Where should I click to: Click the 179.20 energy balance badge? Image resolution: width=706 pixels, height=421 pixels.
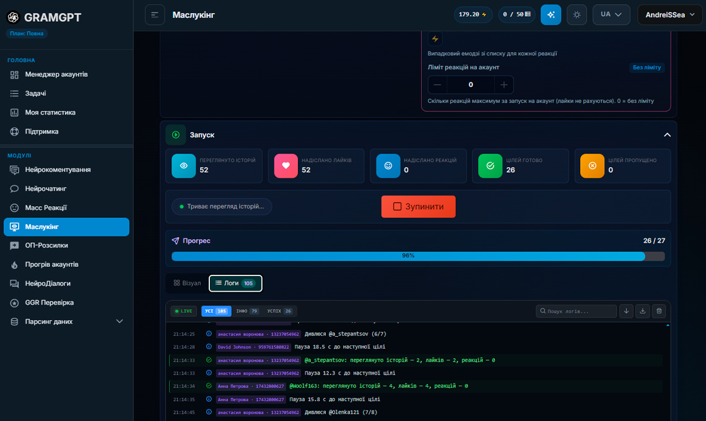pos(473,14)
